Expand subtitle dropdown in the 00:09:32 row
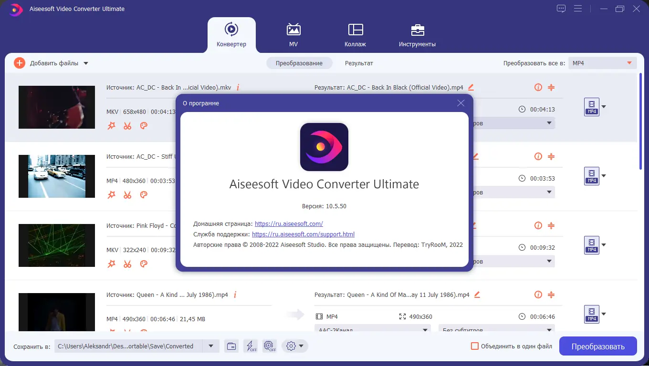 click(x=549, y=262)
